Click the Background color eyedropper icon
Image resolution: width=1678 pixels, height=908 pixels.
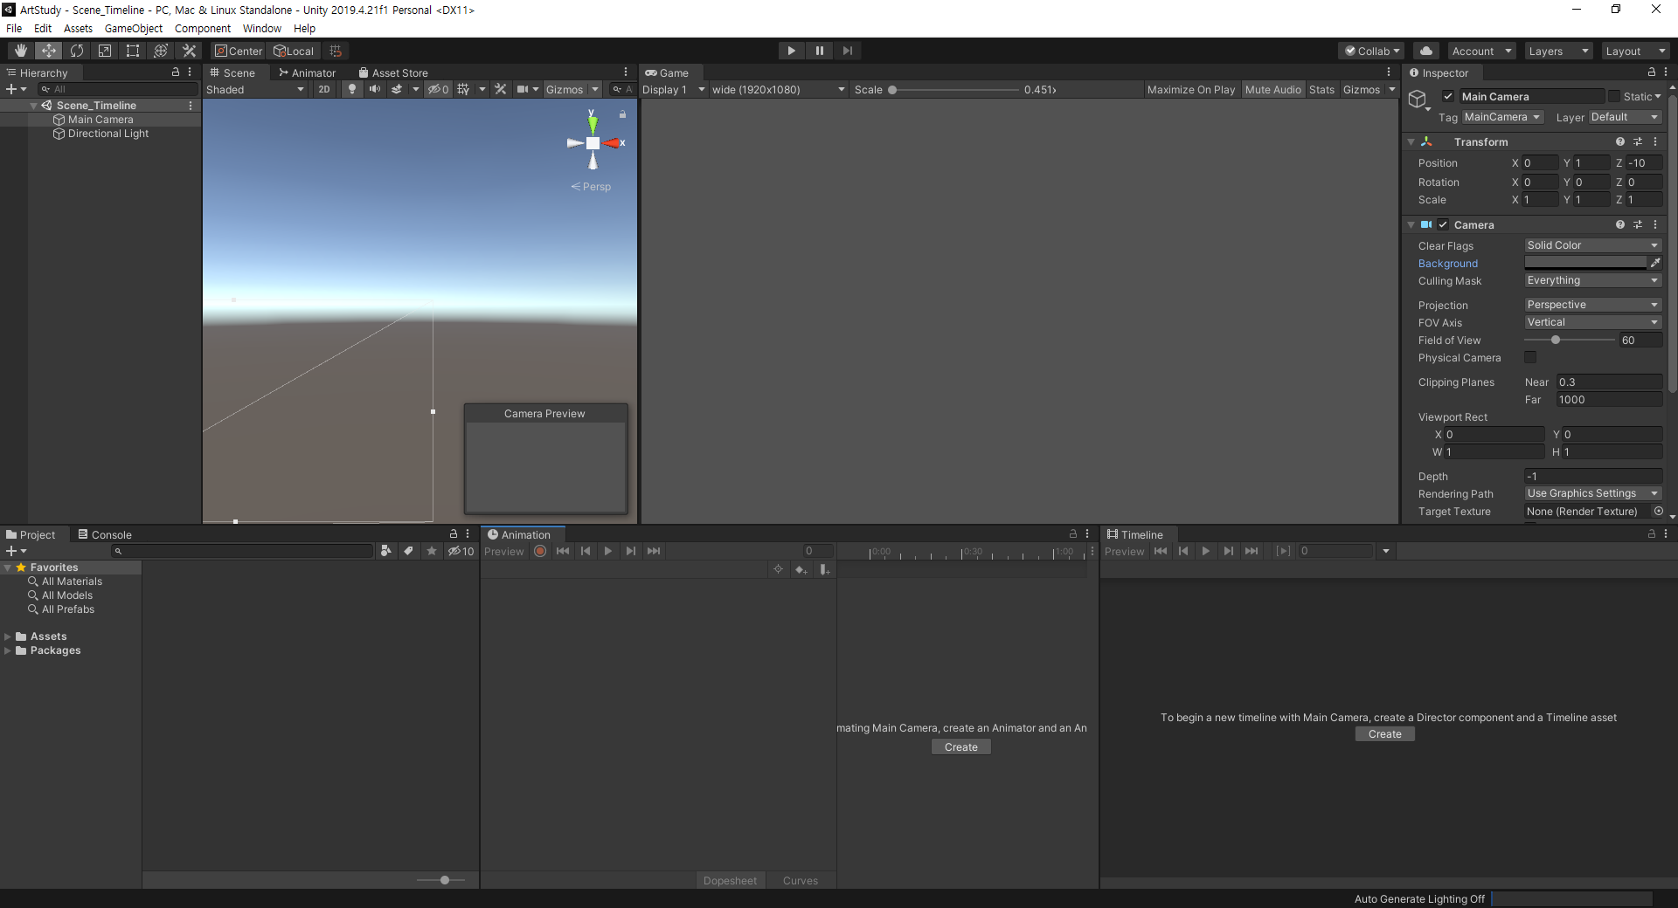click(x=1654, y=263)
